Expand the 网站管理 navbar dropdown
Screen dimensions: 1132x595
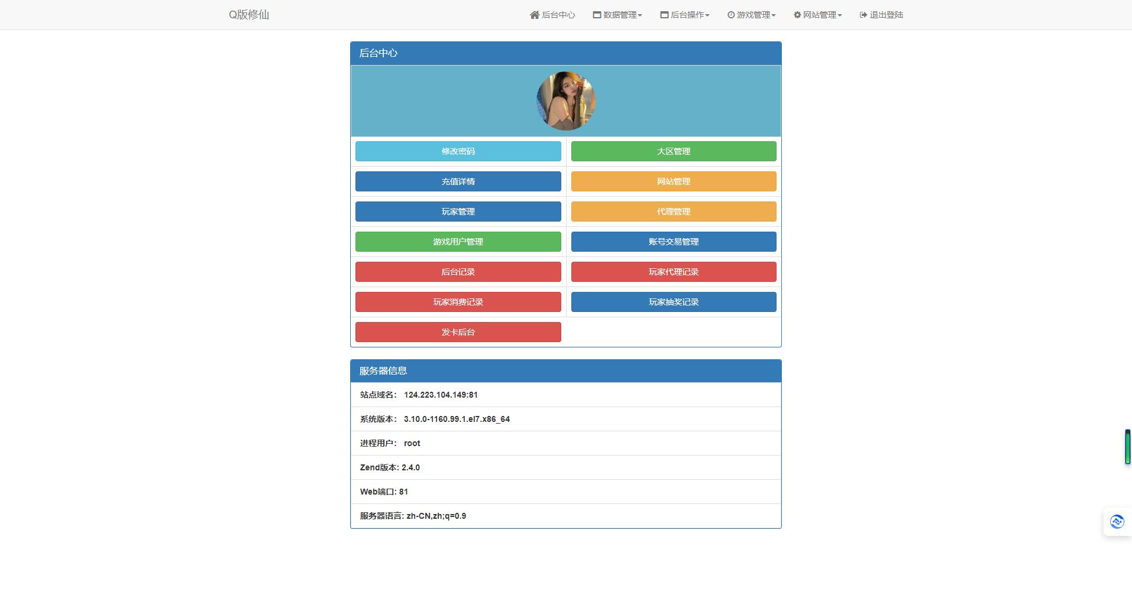tap(817, 15)
